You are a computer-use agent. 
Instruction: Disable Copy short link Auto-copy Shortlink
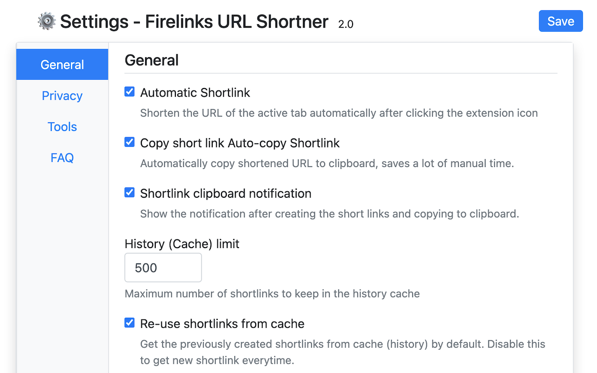pos(129,142)
